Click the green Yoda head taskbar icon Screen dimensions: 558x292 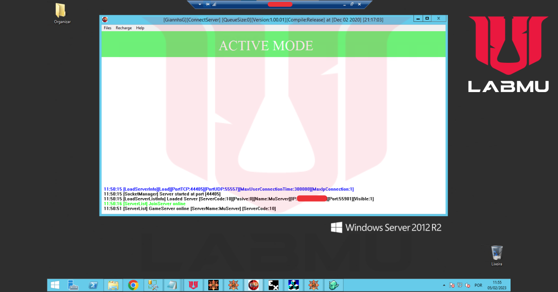tap(333, 285)
